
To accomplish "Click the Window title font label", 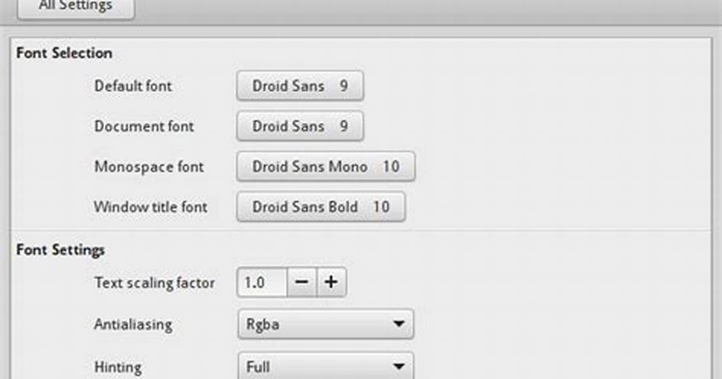I will click(x=150, y=207).
